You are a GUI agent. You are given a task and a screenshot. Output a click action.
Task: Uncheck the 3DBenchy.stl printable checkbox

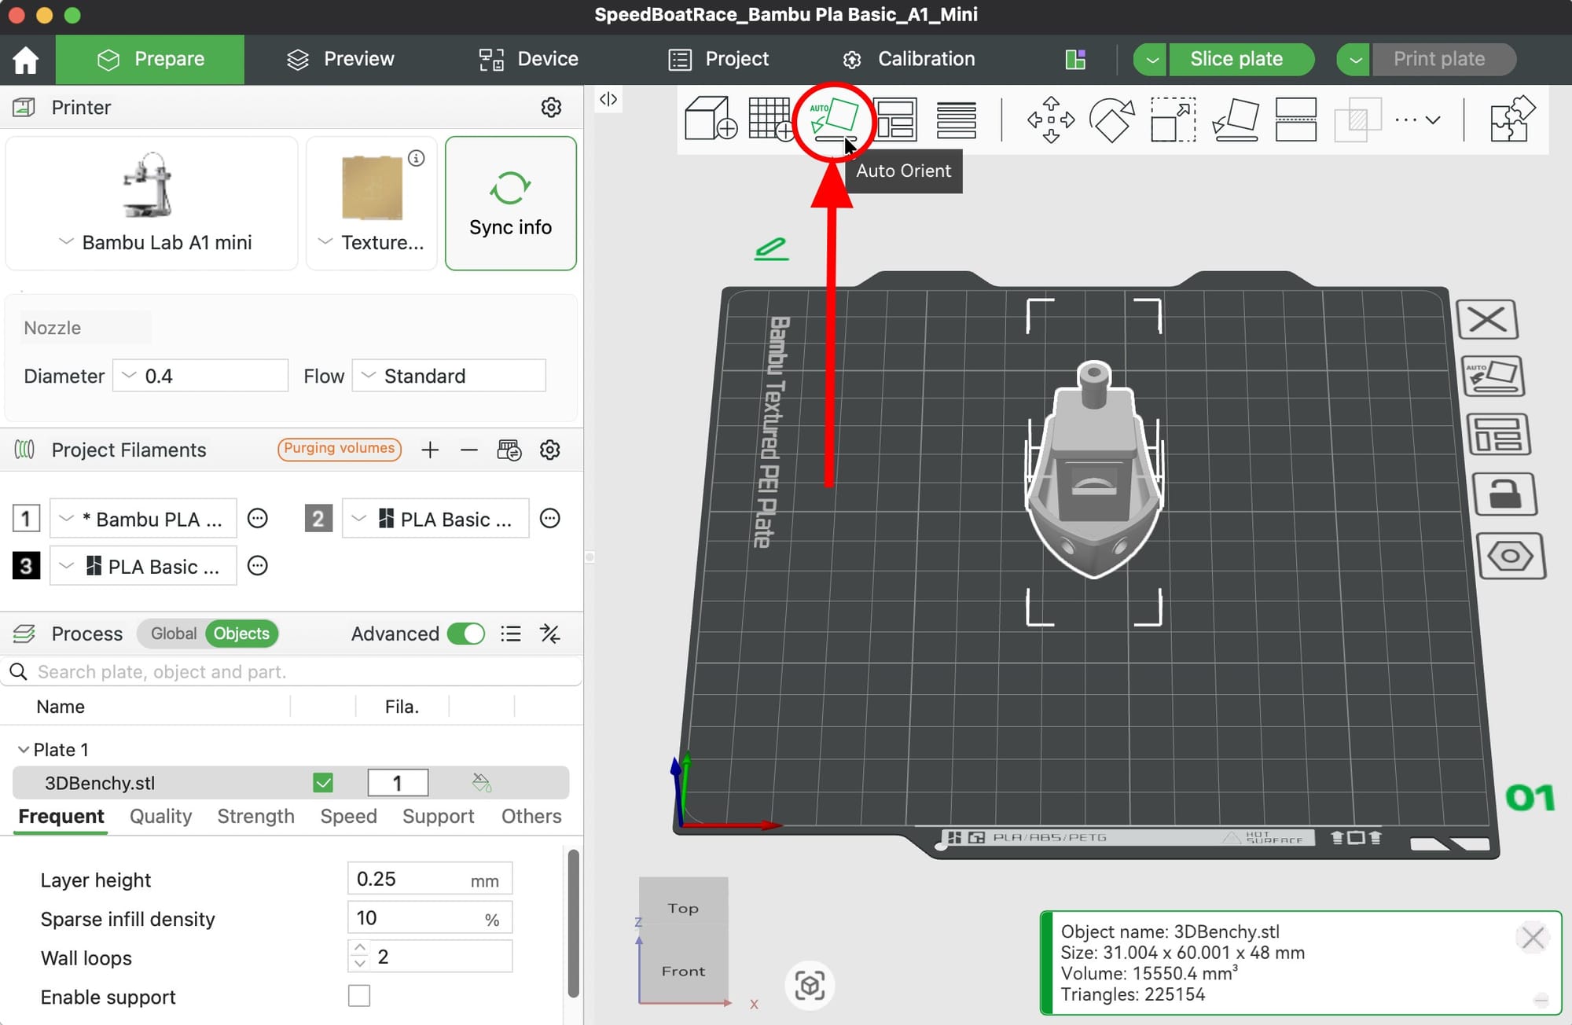(x=323, y=783)
